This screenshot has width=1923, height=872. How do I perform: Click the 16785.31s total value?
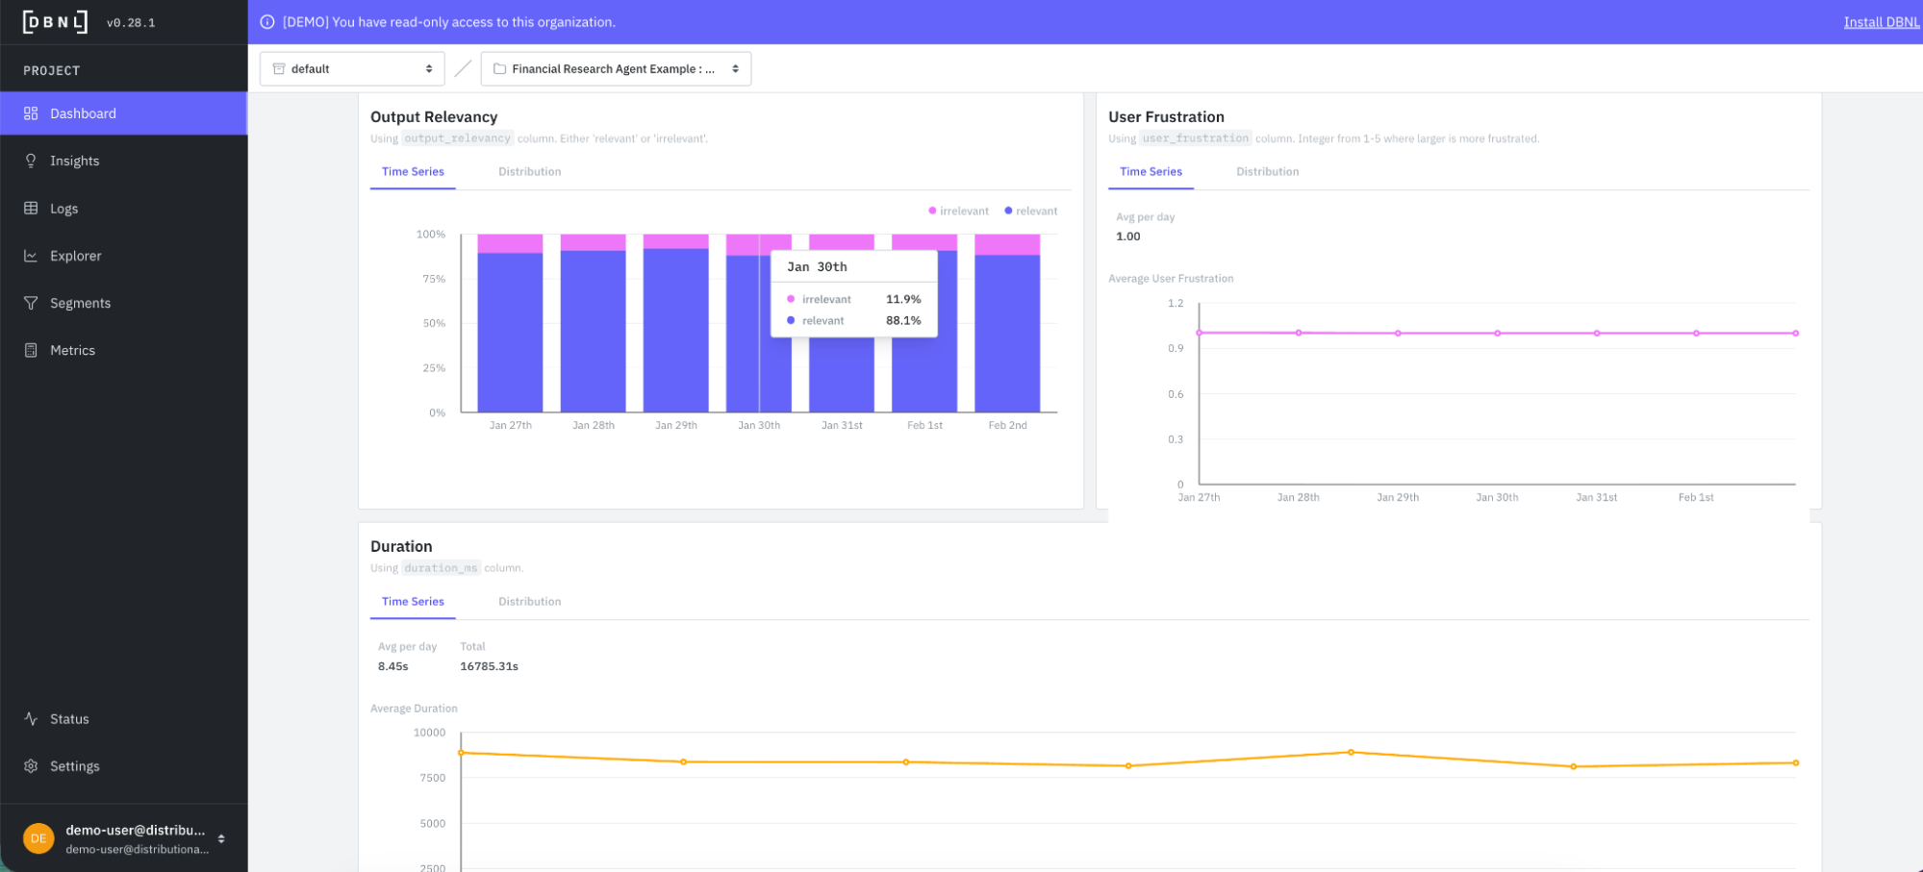(x=489, y=666)
